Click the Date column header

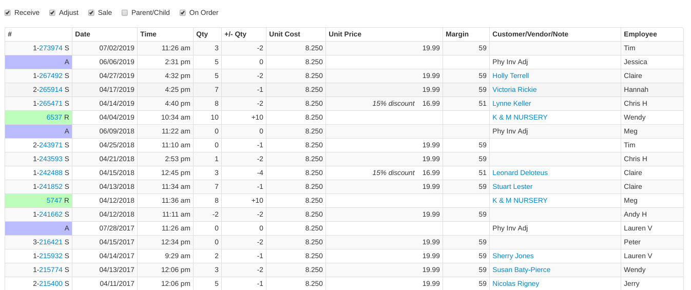83,34
